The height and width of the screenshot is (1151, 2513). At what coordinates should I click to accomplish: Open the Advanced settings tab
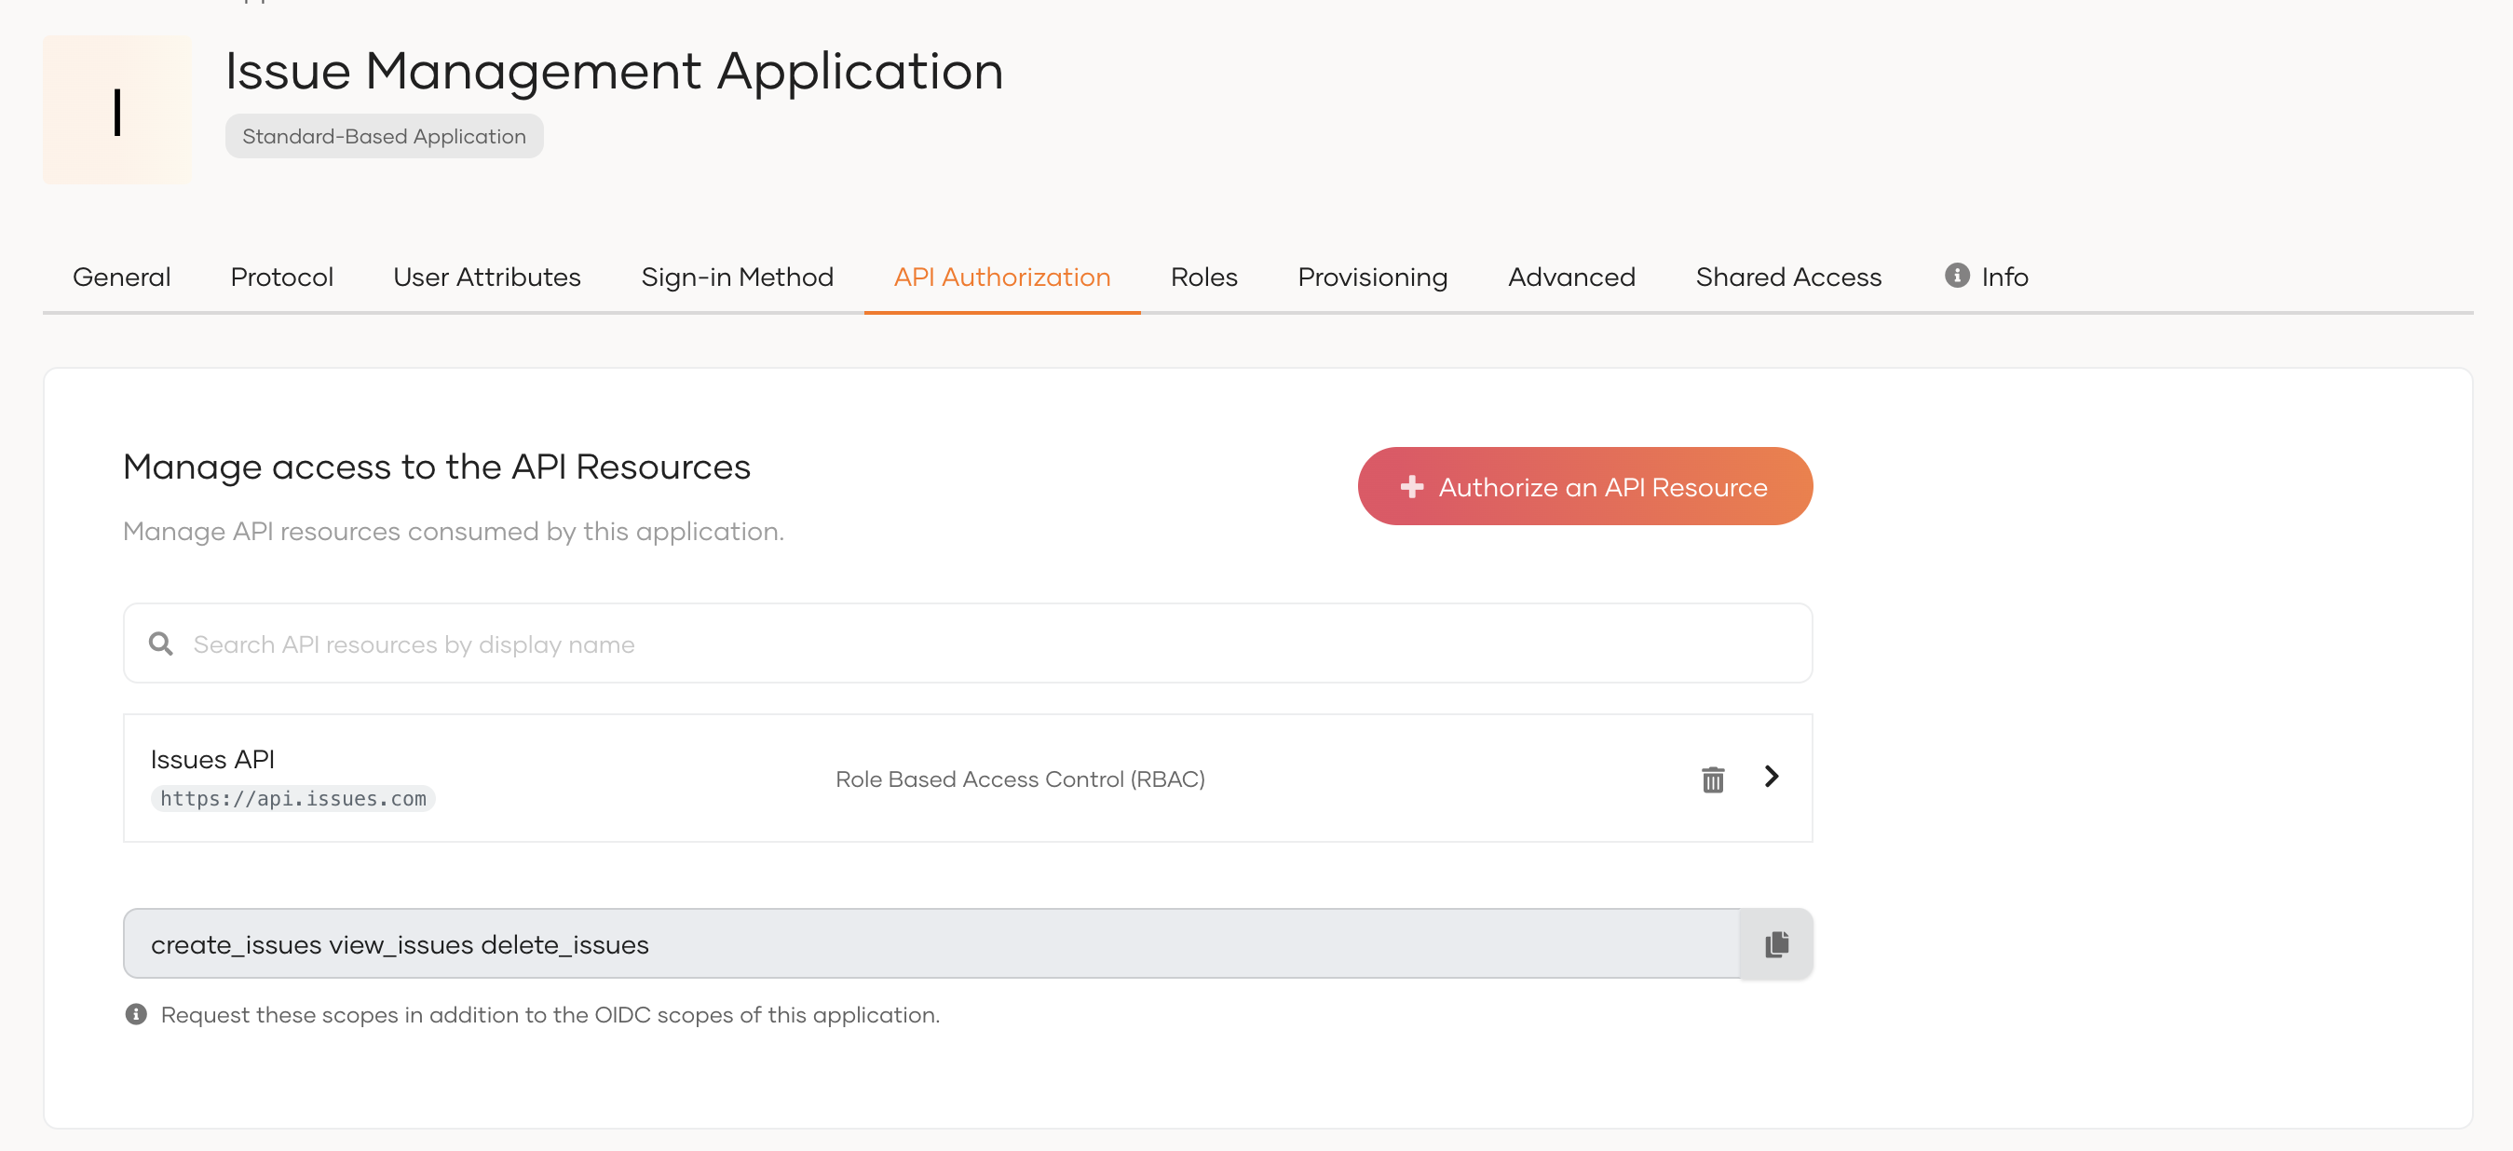1570,277
